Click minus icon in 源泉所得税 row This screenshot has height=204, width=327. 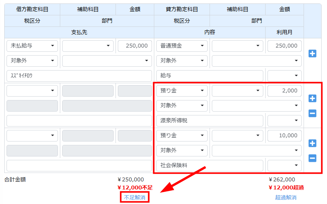[312, 113]
